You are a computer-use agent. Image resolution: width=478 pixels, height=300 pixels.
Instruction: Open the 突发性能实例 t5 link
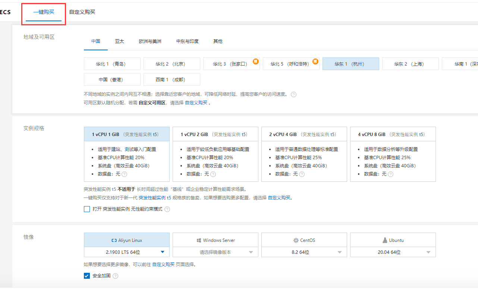point(155,198)
